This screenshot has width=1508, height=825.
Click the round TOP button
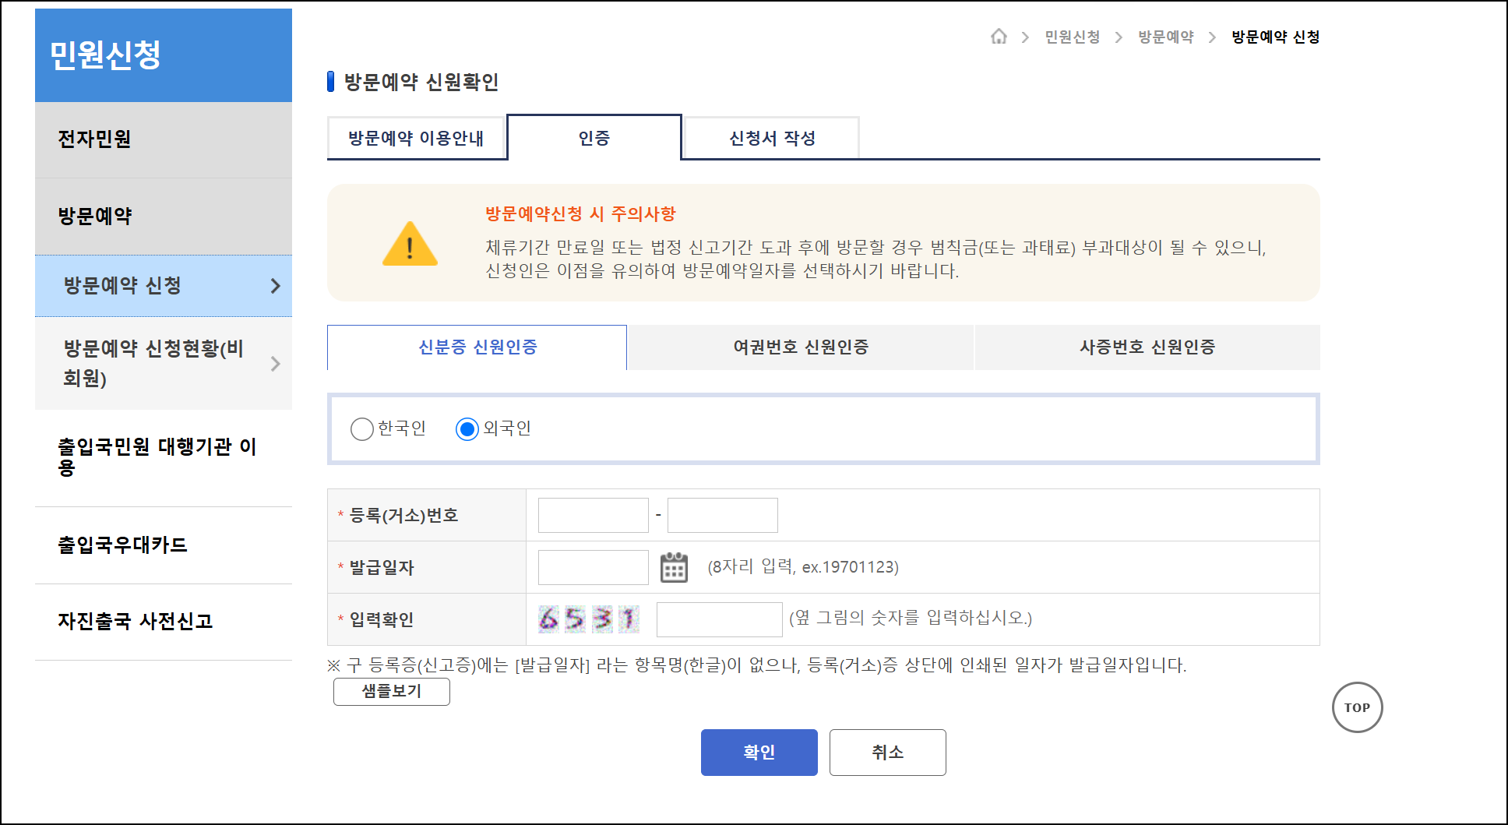[1357, 707]
